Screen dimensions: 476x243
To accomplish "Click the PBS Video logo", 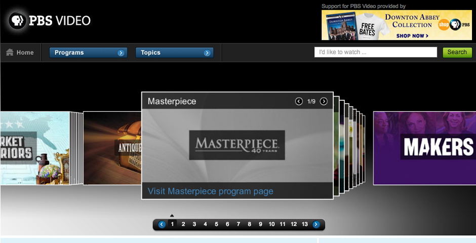I will point(50,21).
